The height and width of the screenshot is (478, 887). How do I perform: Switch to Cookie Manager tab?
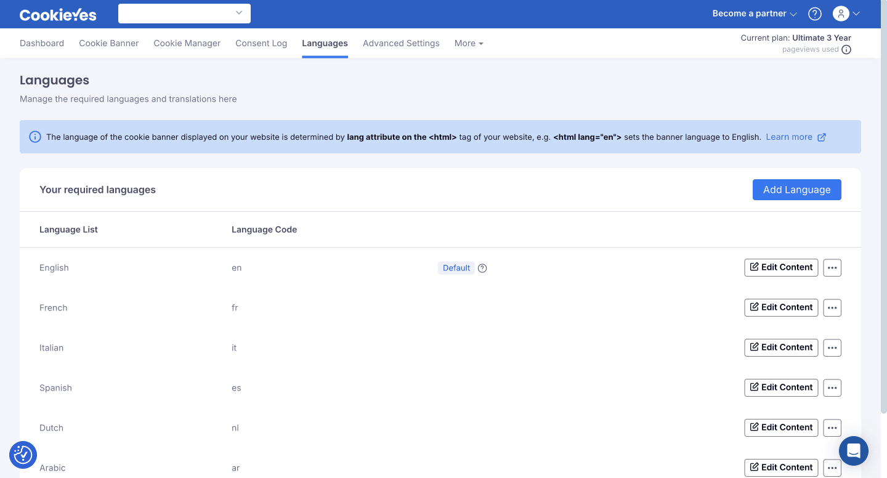[x=187, y=43]
